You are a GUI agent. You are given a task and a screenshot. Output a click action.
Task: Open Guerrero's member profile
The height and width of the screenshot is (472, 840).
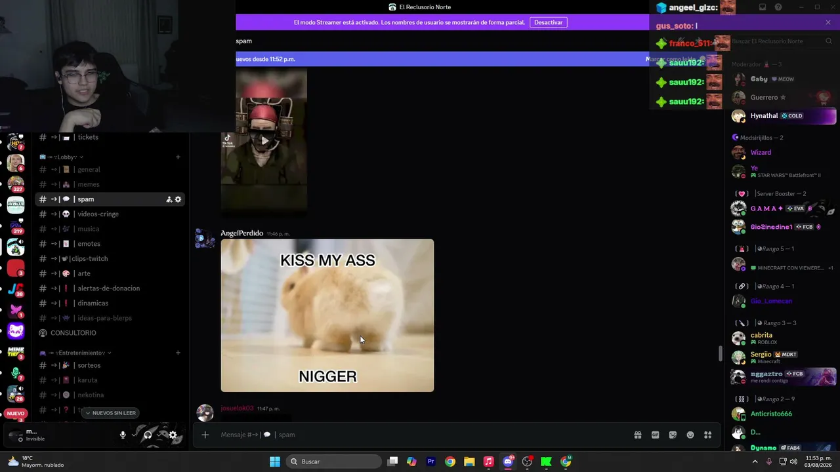[784, 98]
